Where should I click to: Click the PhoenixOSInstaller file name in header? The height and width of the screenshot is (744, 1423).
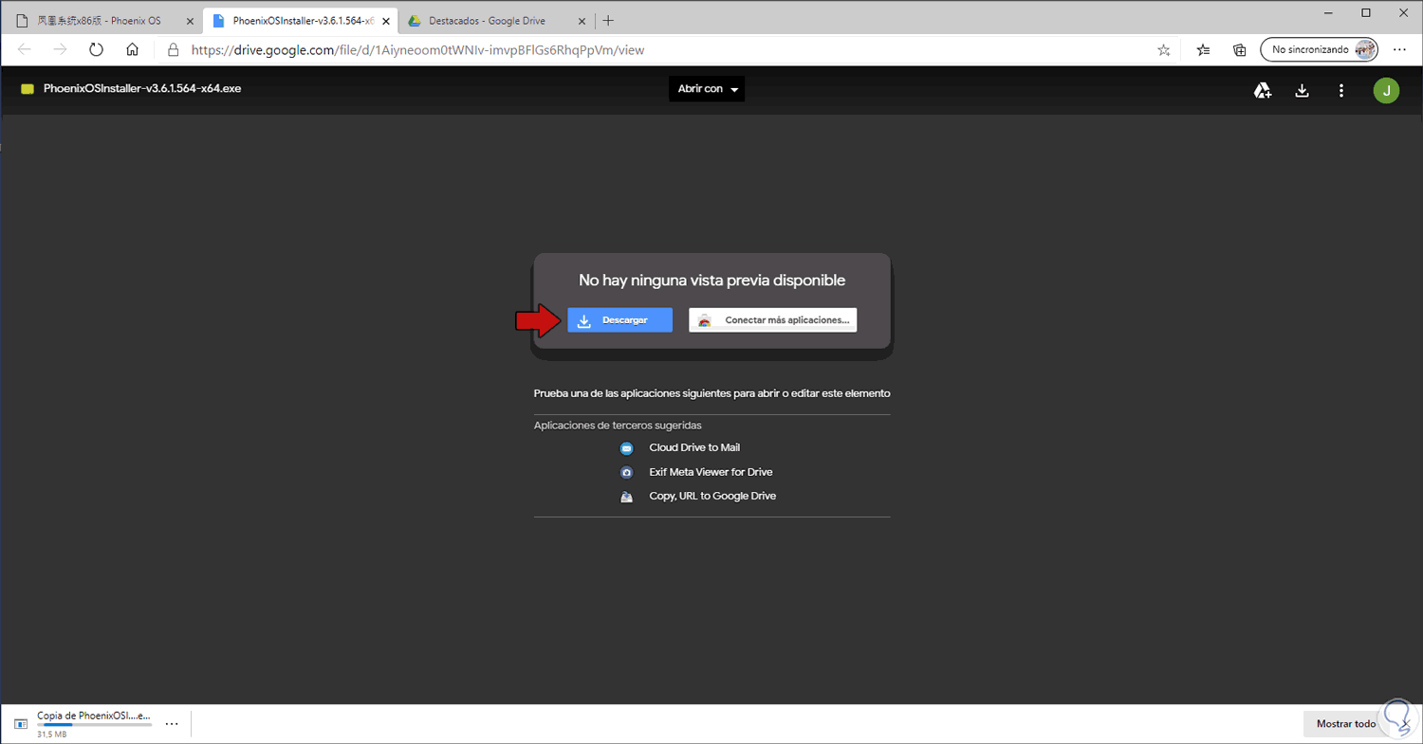click(142, 88)
